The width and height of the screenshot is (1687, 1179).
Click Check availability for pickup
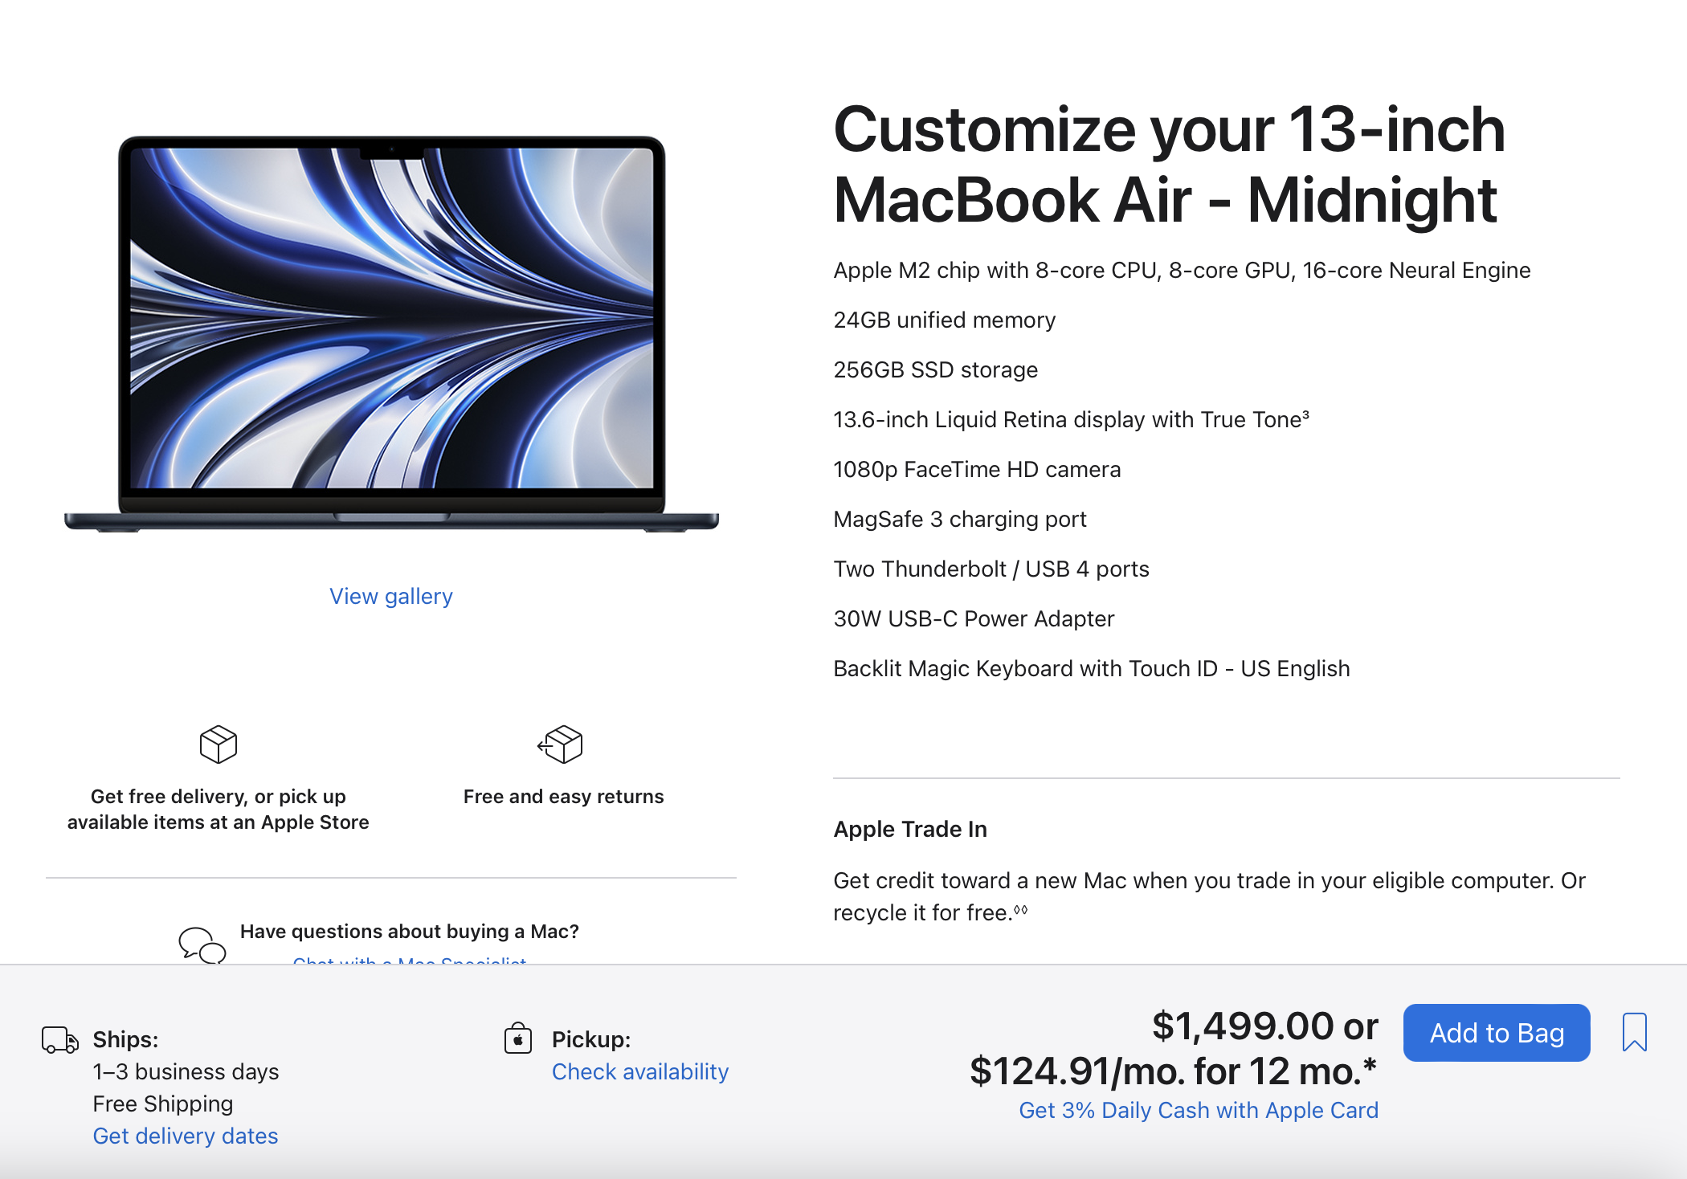[x=640, y=1071]
